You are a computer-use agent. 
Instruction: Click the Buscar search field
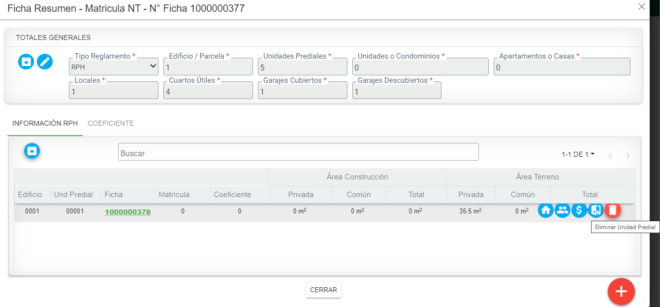298,152
